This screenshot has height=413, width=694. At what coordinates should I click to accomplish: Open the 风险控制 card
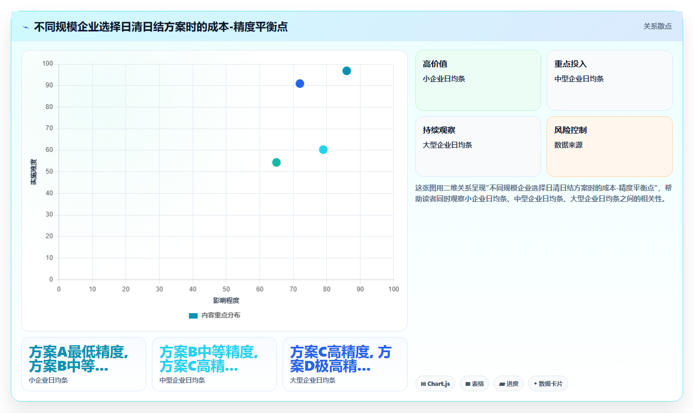coord(609,147)
